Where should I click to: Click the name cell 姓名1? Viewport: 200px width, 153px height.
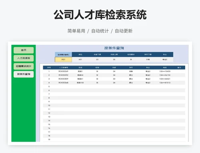pos(80,72)
